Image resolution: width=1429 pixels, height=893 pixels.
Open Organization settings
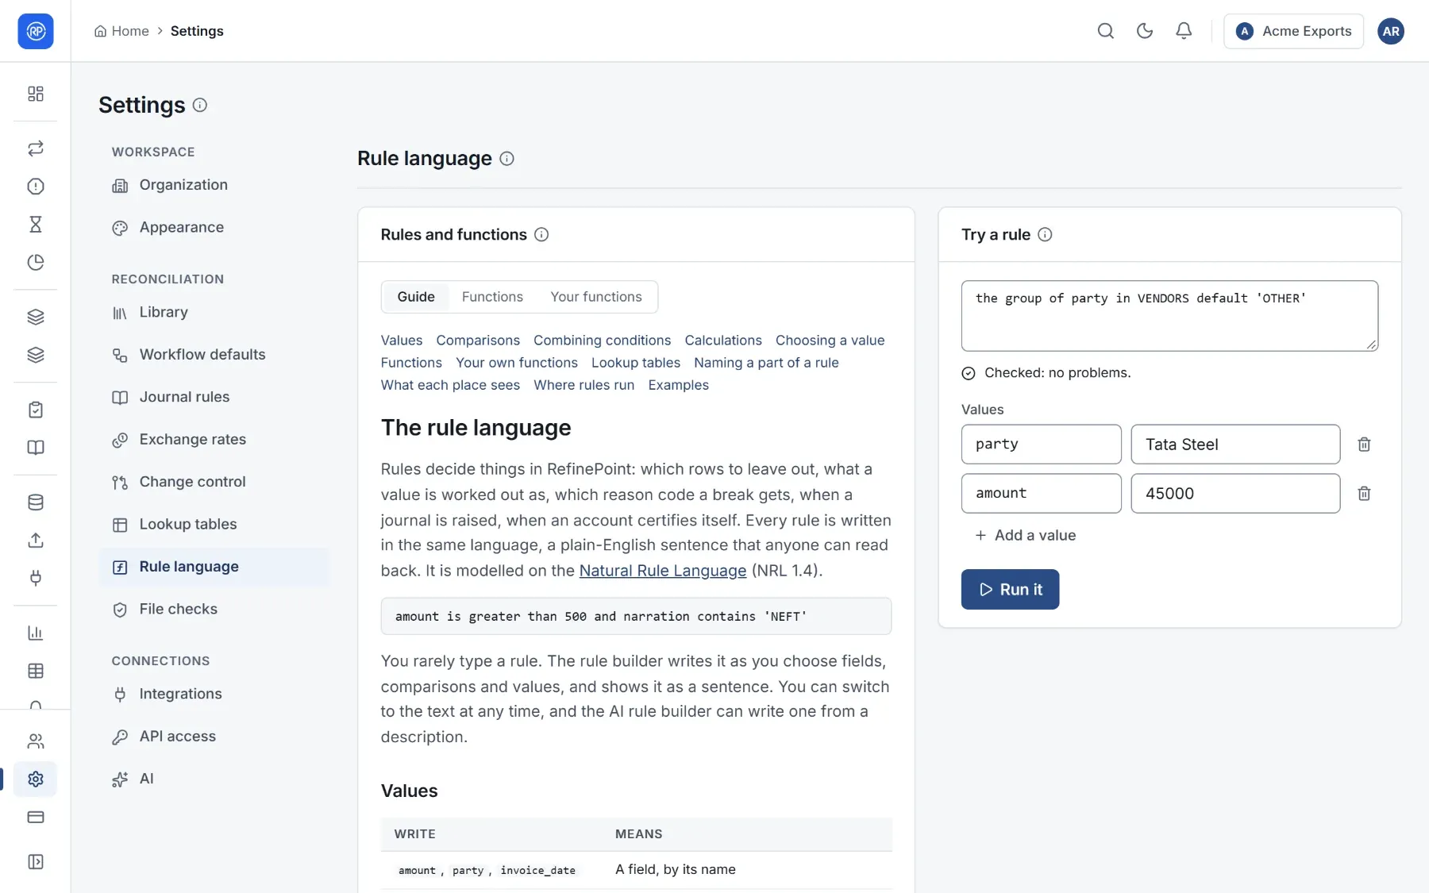click(214, 185)
